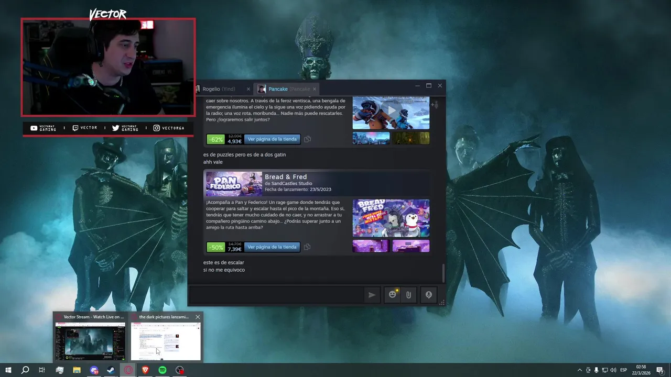This screenshot has height=377, width=671.
Task: Click the message 'es de puzzles pero es de a dos gatin'
Action: coord(244,154)
